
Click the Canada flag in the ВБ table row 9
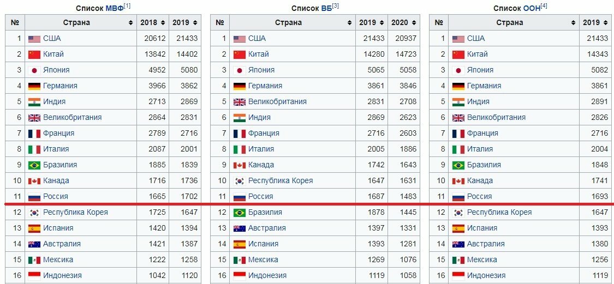(x=240, y=165)
